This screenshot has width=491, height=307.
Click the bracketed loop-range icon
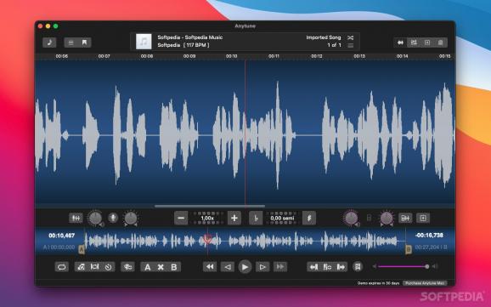click(x=94, y=267)
